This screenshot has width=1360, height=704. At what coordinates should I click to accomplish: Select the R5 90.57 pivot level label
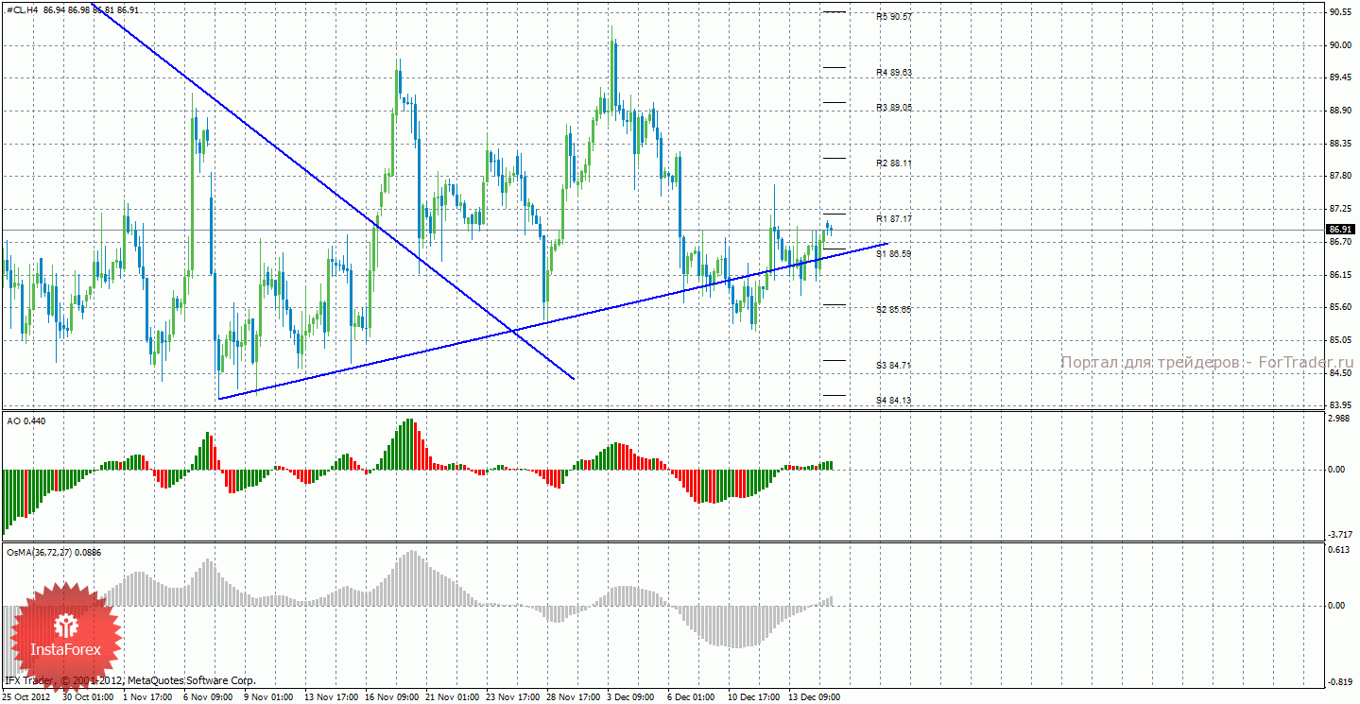(893, 17)
